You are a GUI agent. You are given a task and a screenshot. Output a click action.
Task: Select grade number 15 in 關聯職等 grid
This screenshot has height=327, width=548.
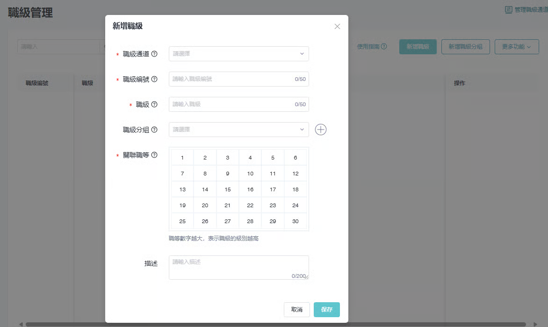(x=228, y=189)
